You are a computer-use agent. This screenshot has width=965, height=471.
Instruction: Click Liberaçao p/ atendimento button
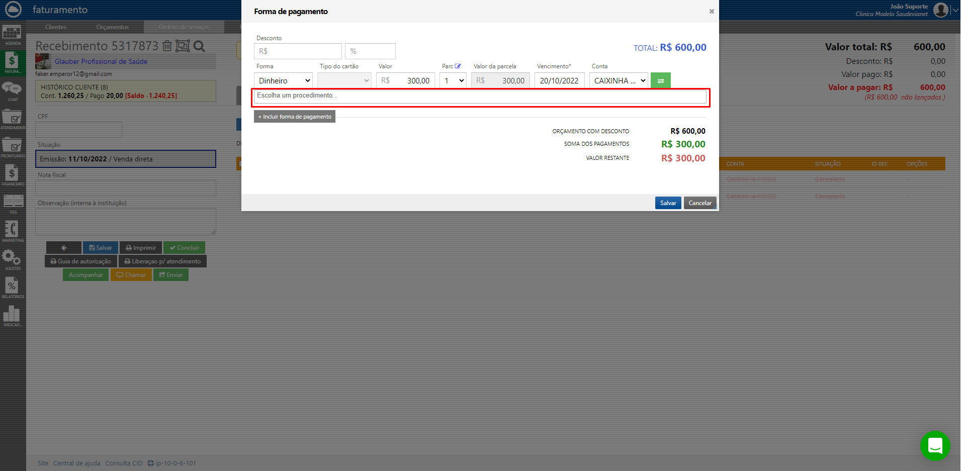(x=162, y=261)
